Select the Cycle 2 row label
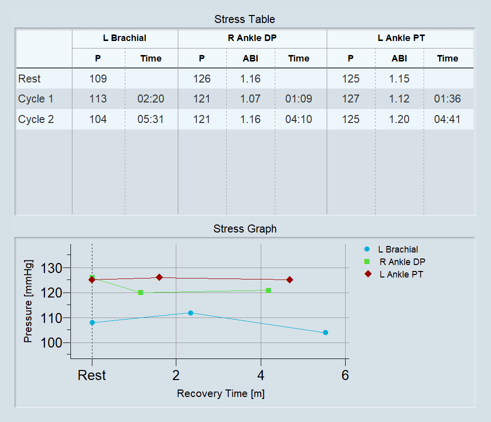The image size is (491, 422). (x=35, y=119)
